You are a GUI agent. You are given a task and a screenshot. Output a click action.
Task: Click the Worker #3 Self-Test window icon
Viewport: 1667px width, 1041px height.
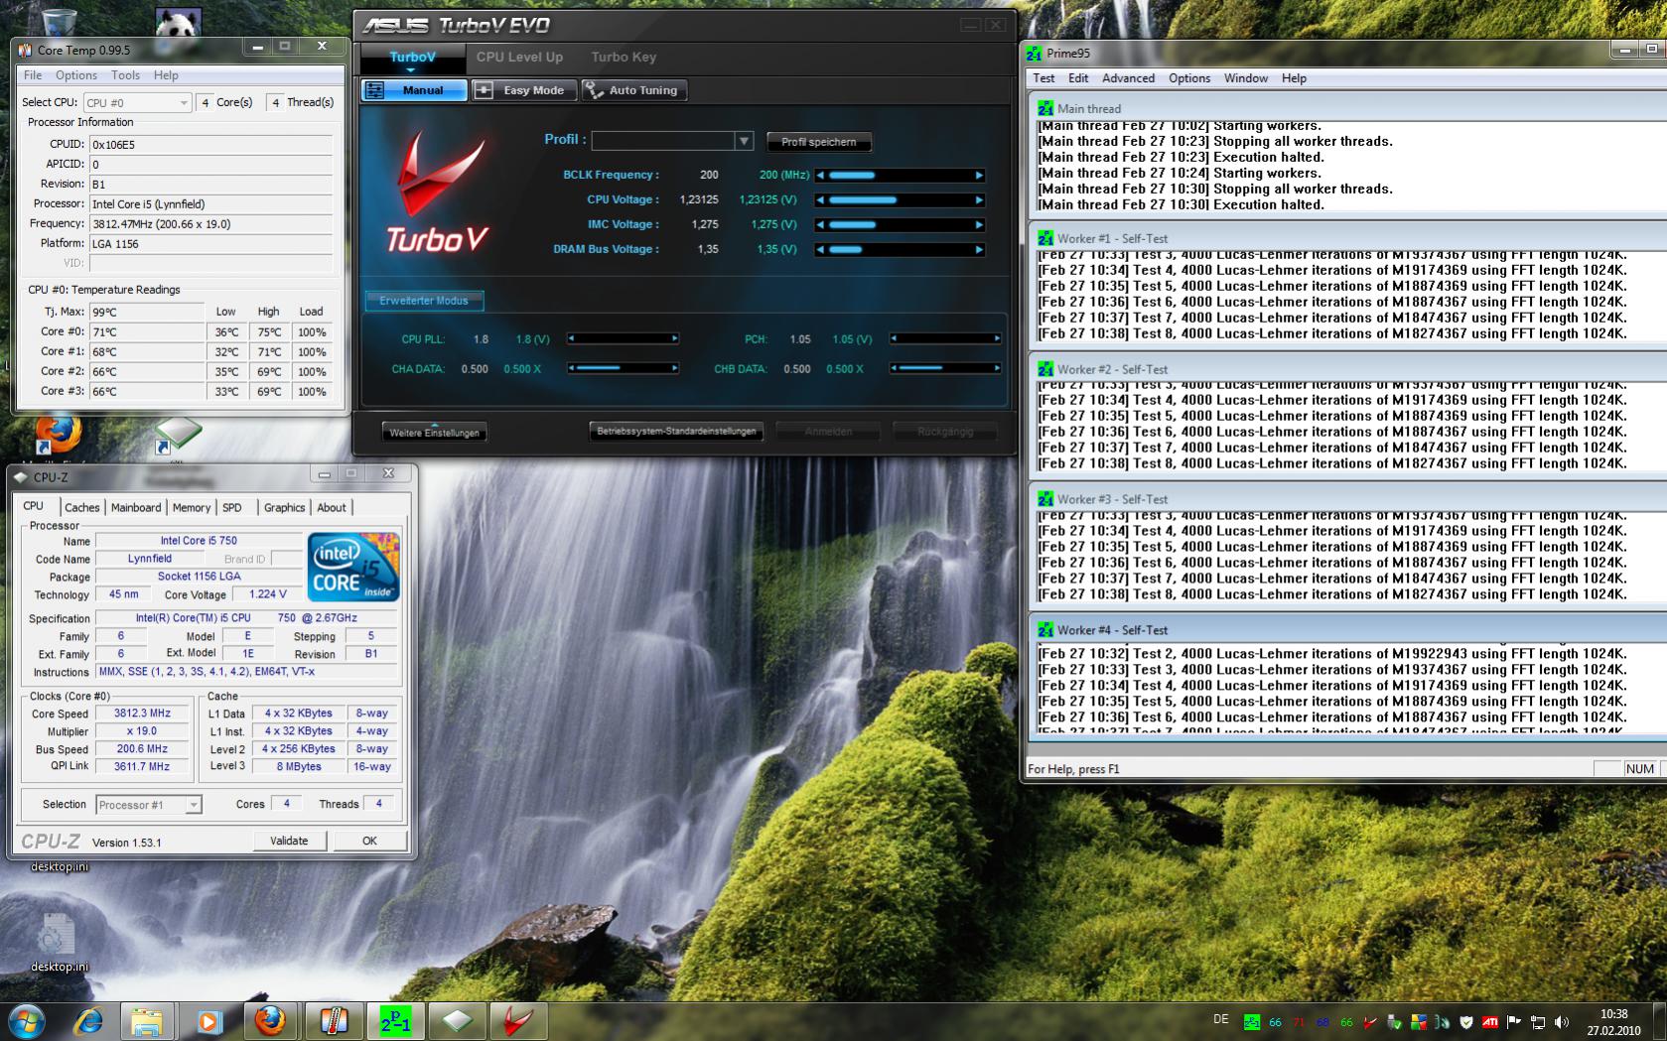(1044, 499)
